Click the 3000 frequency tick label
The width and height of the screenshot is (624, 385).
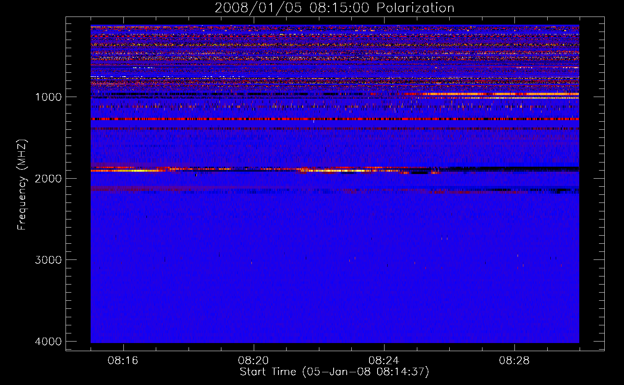48,260
